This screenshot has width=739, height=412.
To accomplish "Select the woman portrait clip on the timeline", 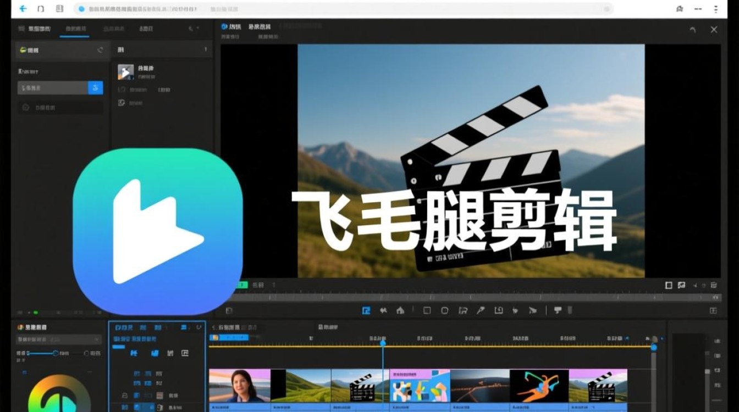I will (240, 386).
